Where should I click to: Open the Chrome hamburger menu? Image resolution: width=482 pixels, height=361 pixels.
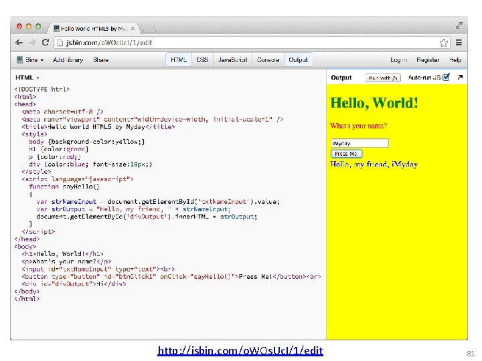pyautogui.click(x=459, y=43)
